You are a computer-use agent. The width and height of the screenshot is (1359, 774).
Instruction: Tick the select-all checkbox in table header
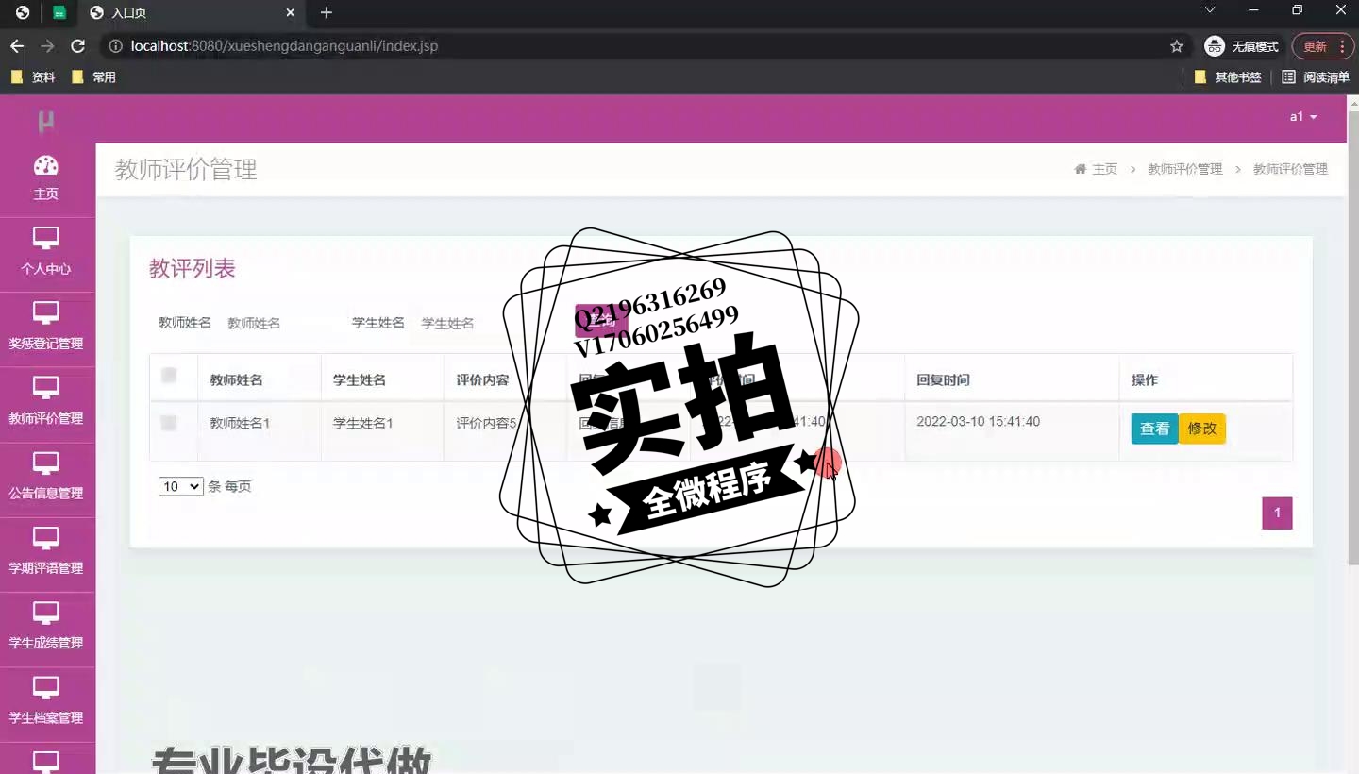(169, 376)
